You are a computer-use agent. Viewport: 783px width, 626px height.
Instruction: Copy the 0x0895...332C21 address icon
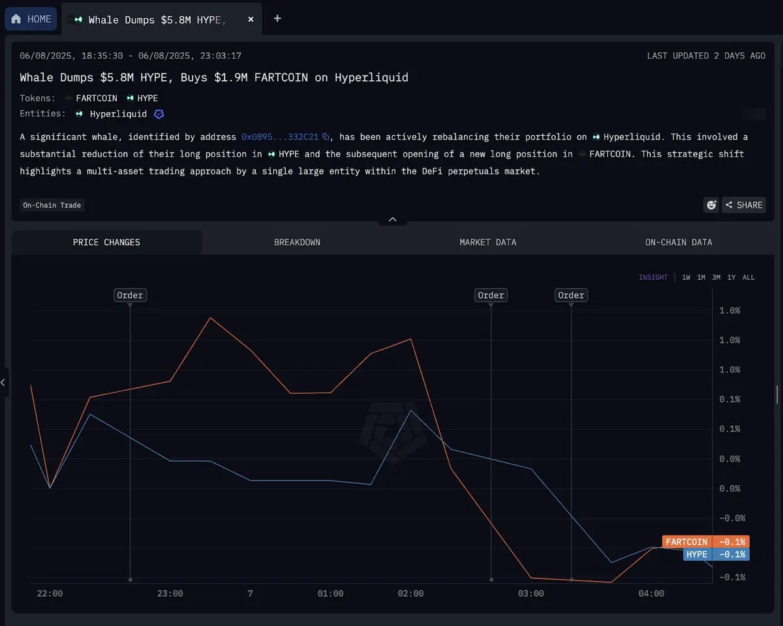[326, 137]
